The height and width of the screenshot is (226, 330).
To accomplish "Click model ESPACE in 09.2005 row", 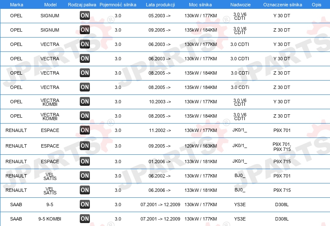I will [x=50, y=146].
